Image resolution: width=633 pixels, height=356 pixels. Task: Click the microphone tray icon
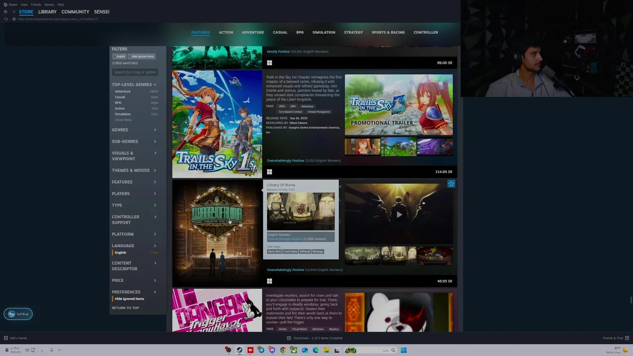pyautogui.click(x=51, y=350)
